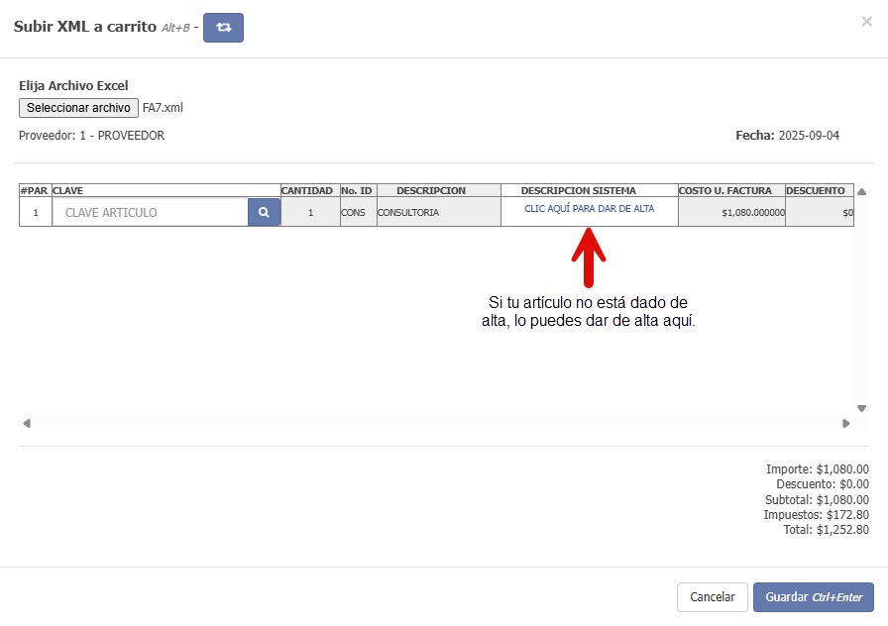The height and width of the screenshot is (626, 888).
Task: Close the Subir XML dialog with X
Action: [x=866, y=21]
